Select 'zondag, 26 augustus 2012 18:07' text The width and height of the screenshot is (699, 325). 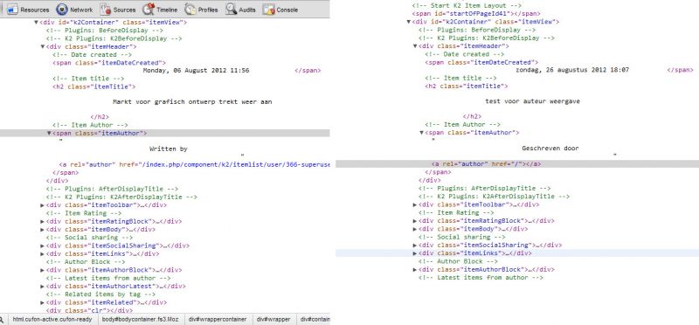(572, 70)
